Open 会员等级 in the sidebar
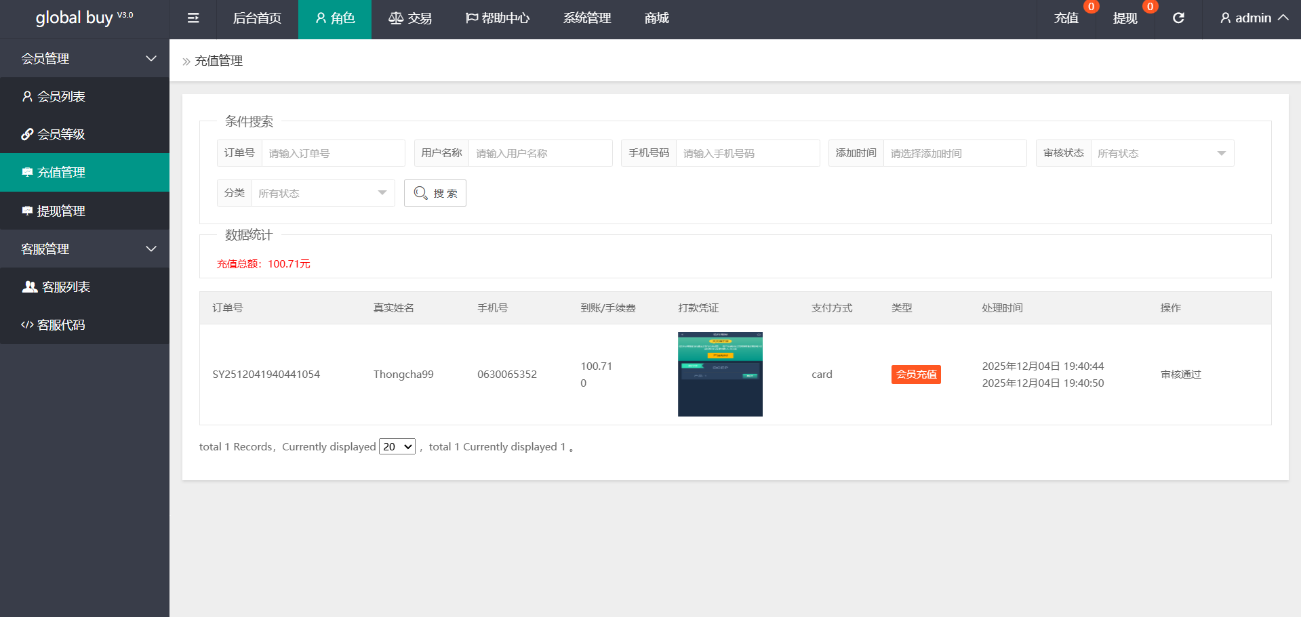The height and width of the screenshot is (617, 1301). pyautogui.click(x=61, y=135)
